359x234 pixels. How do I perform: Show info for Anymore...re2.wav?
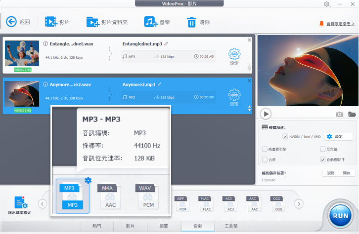45,84
